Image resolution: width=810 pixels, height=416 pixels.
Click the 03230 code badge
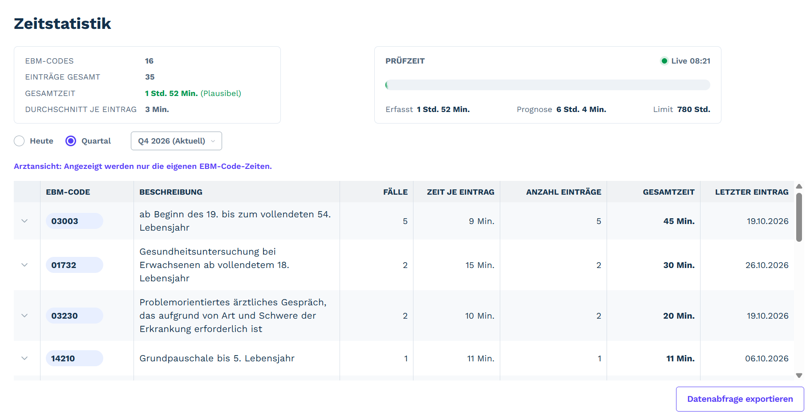74,316
